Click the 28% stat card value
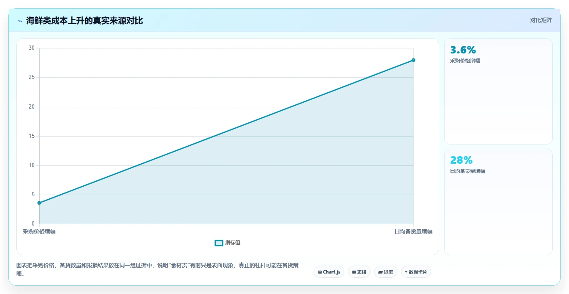Viewport: 569px width, 294px height. pyautogui.click(x=461, y=160)
